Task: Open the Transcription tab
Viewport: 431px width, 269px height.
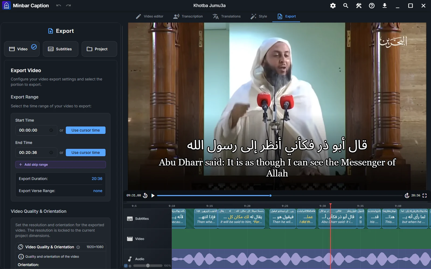Action: (x=188, y=16)
